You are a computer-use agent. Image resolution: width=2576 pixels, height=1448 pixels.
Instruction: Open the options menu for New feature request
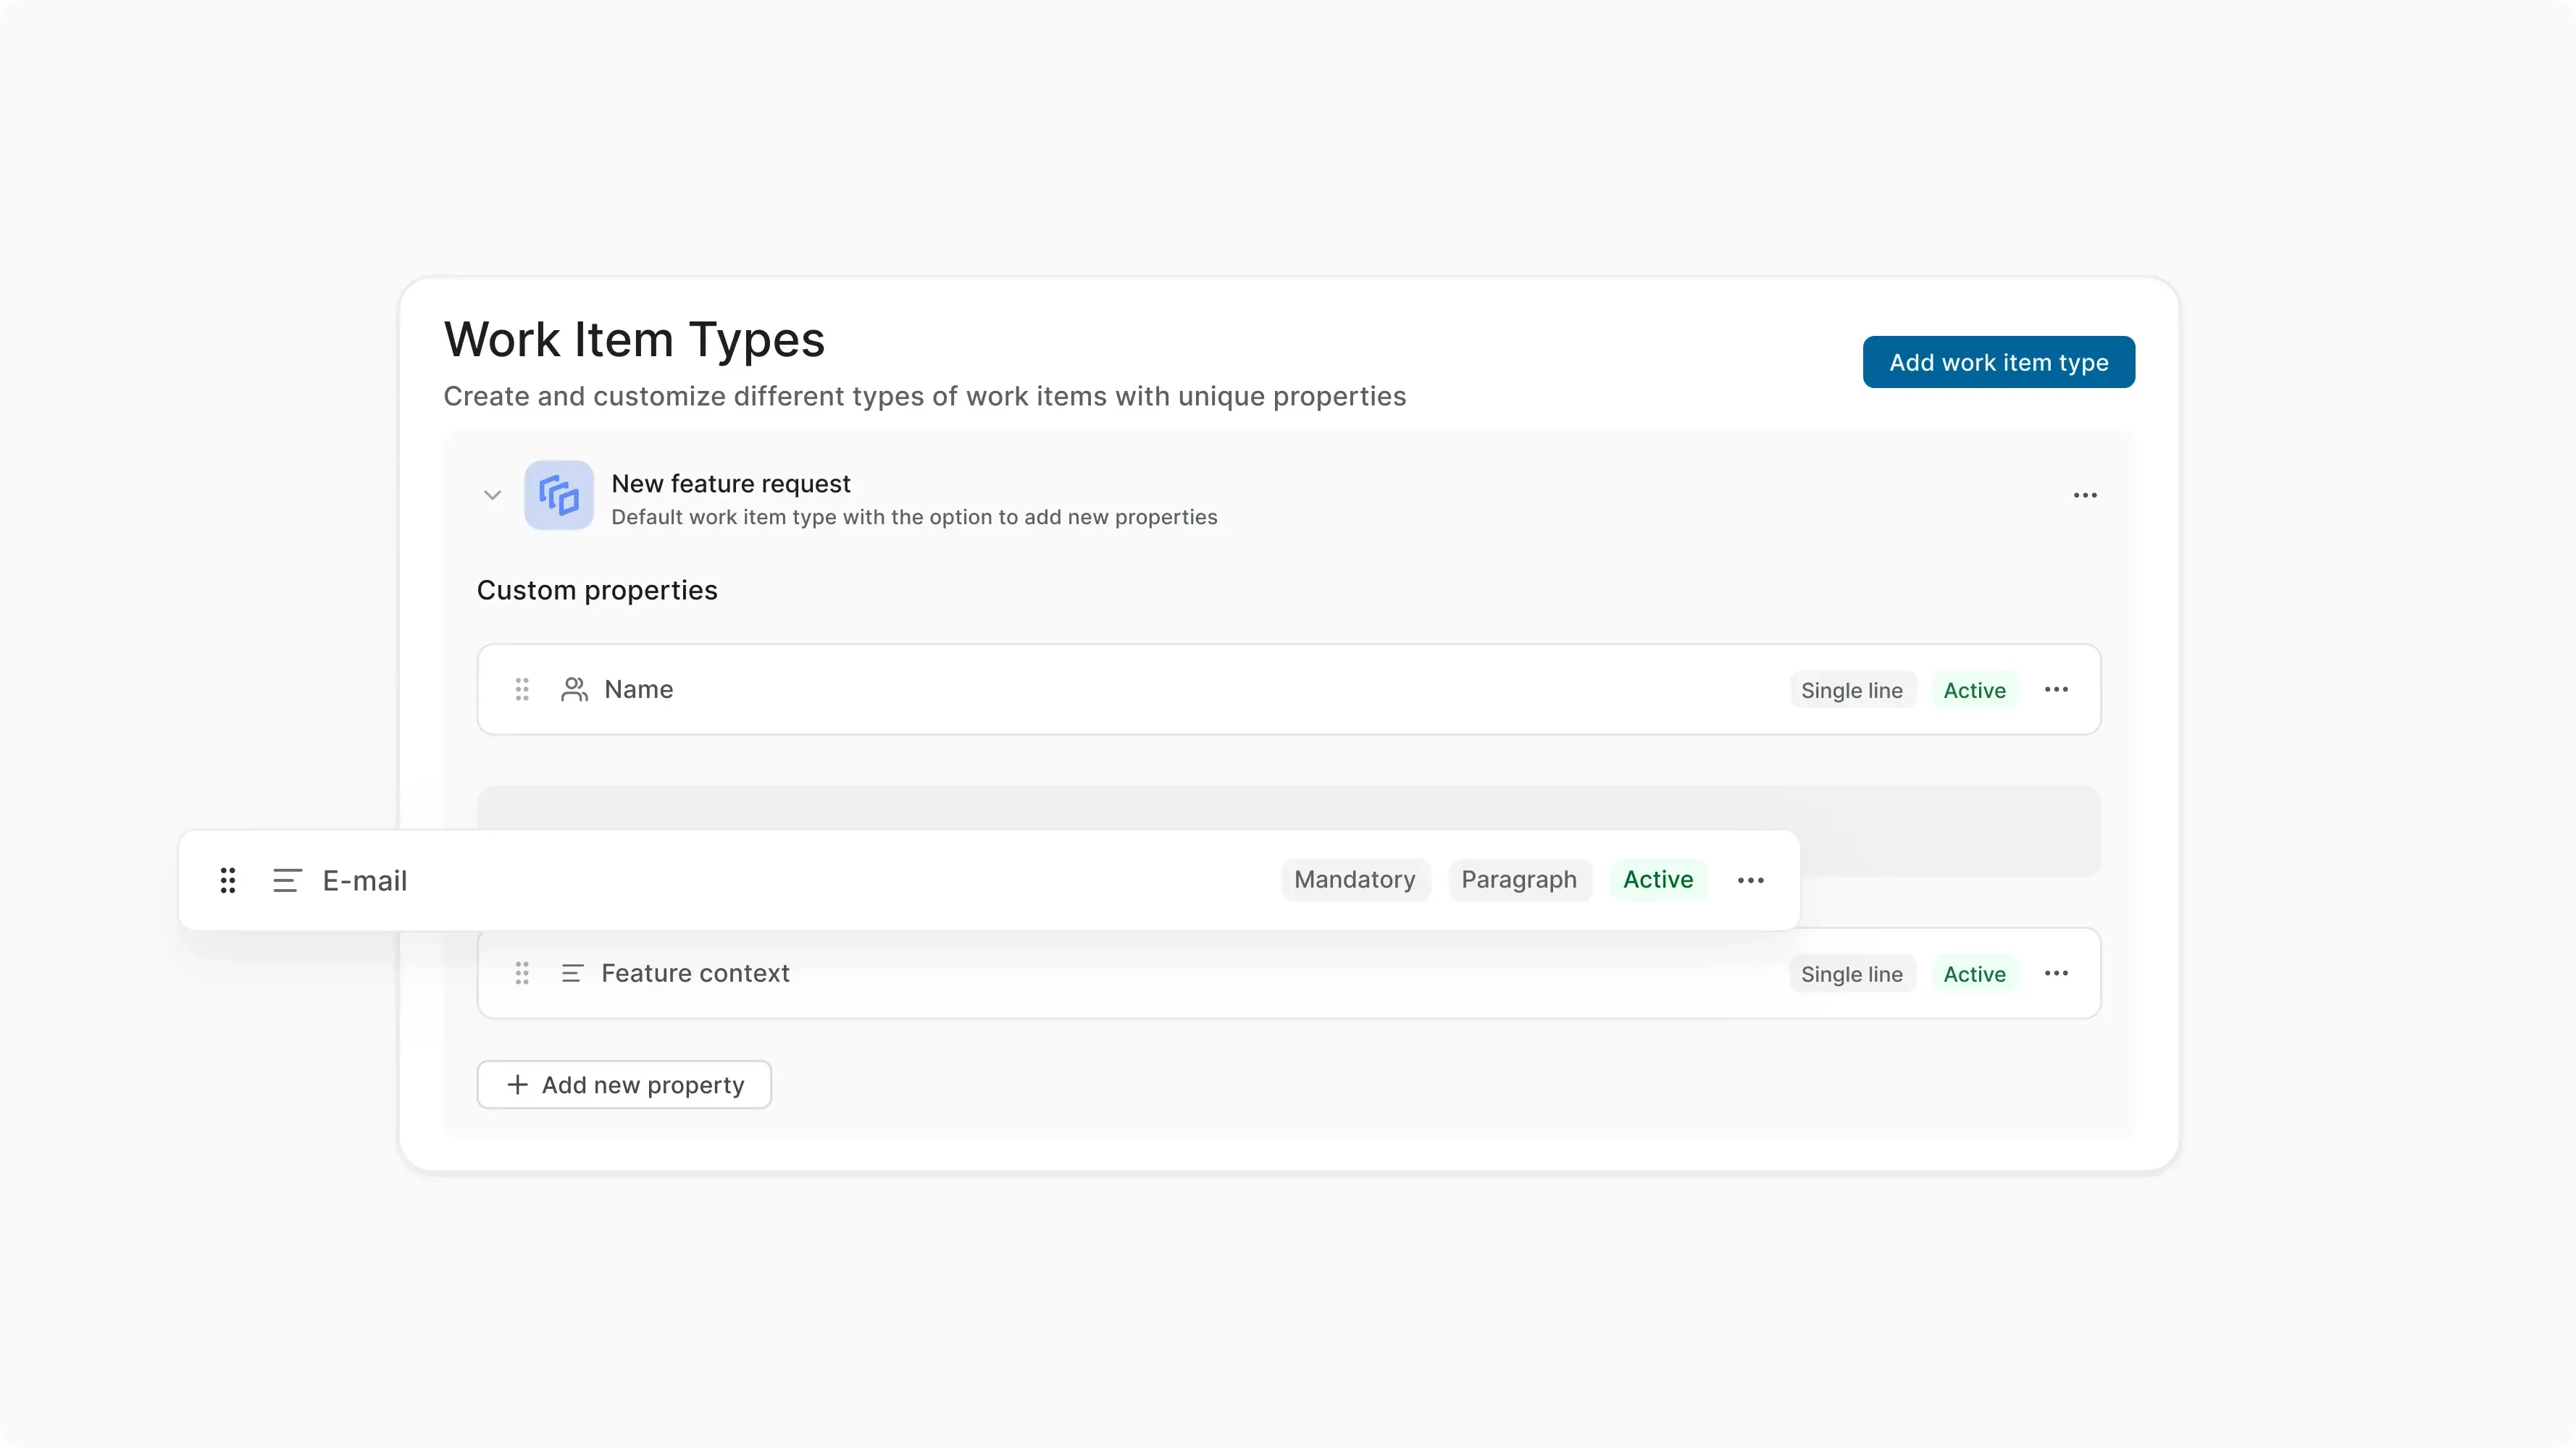[x=2084, y=494]
